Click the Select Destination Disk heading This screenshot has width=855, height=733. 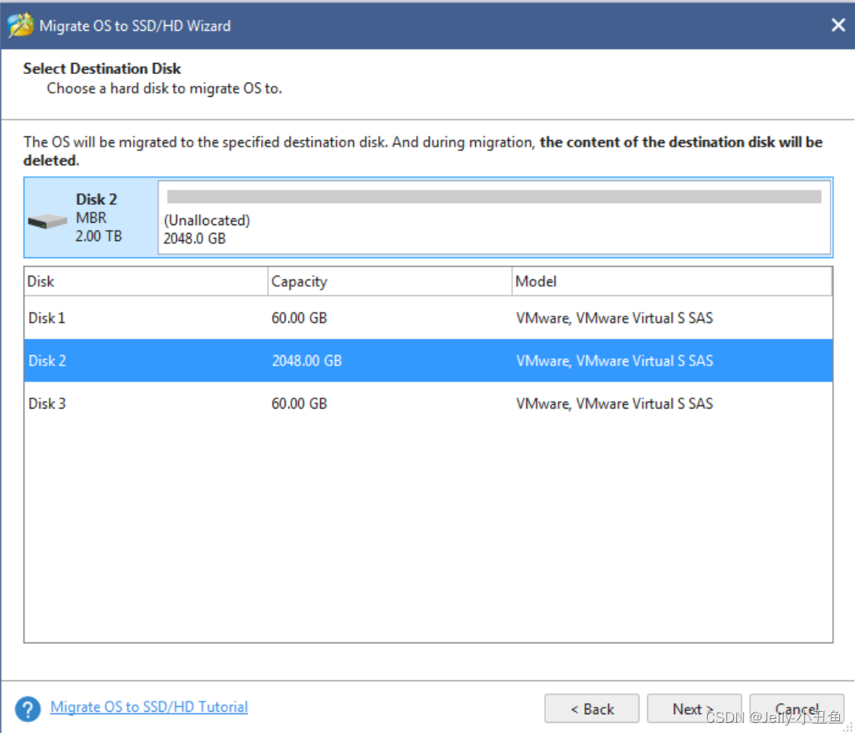pos(101,68)
